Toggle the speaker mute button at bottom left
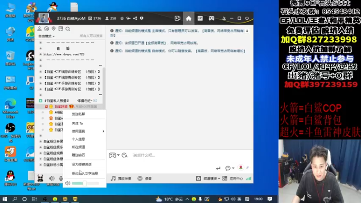This screenshot has width=361, height=203. pyautogui.click(x=52, y=178)
